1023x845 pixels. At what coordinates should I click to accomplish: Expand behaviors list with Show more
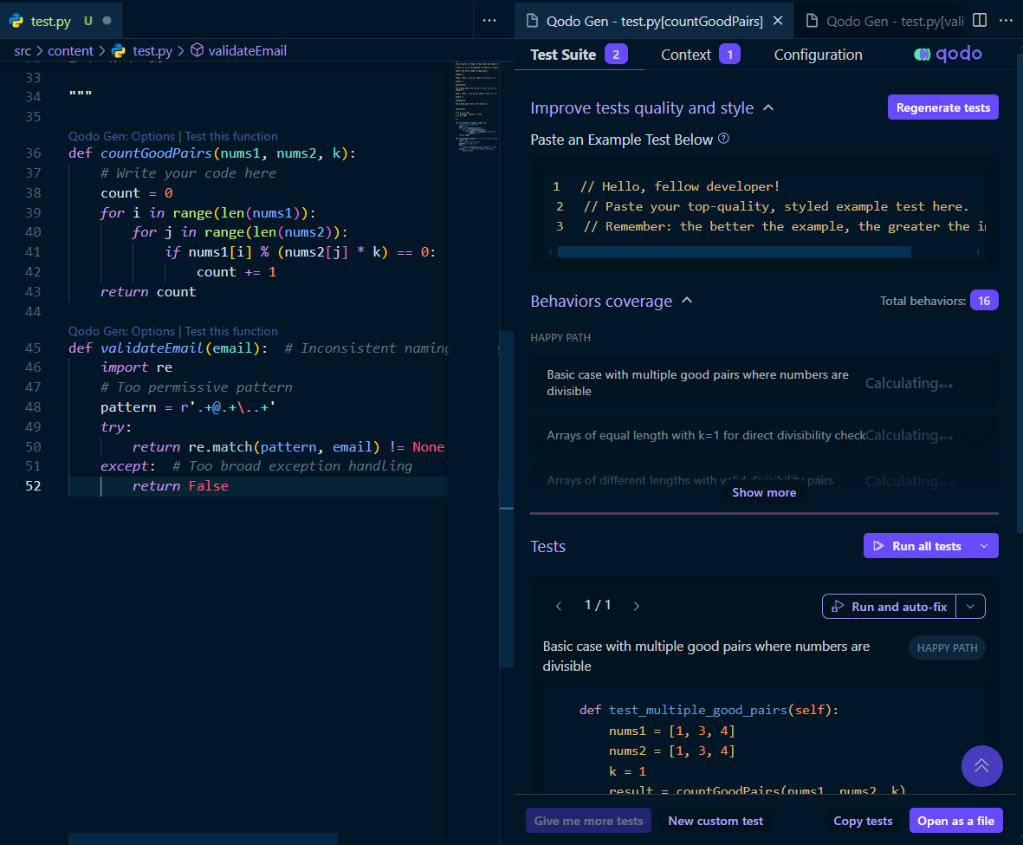(x=764, y=492)
